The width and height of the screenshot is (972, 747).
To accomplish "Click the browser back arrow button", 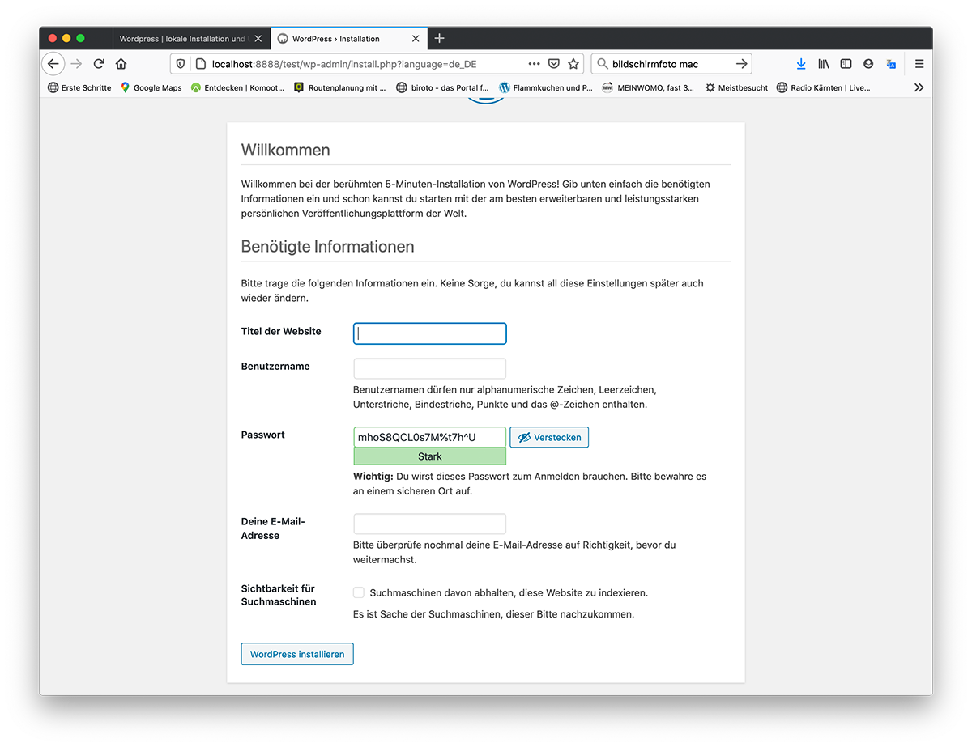I will tap(53, 64).
